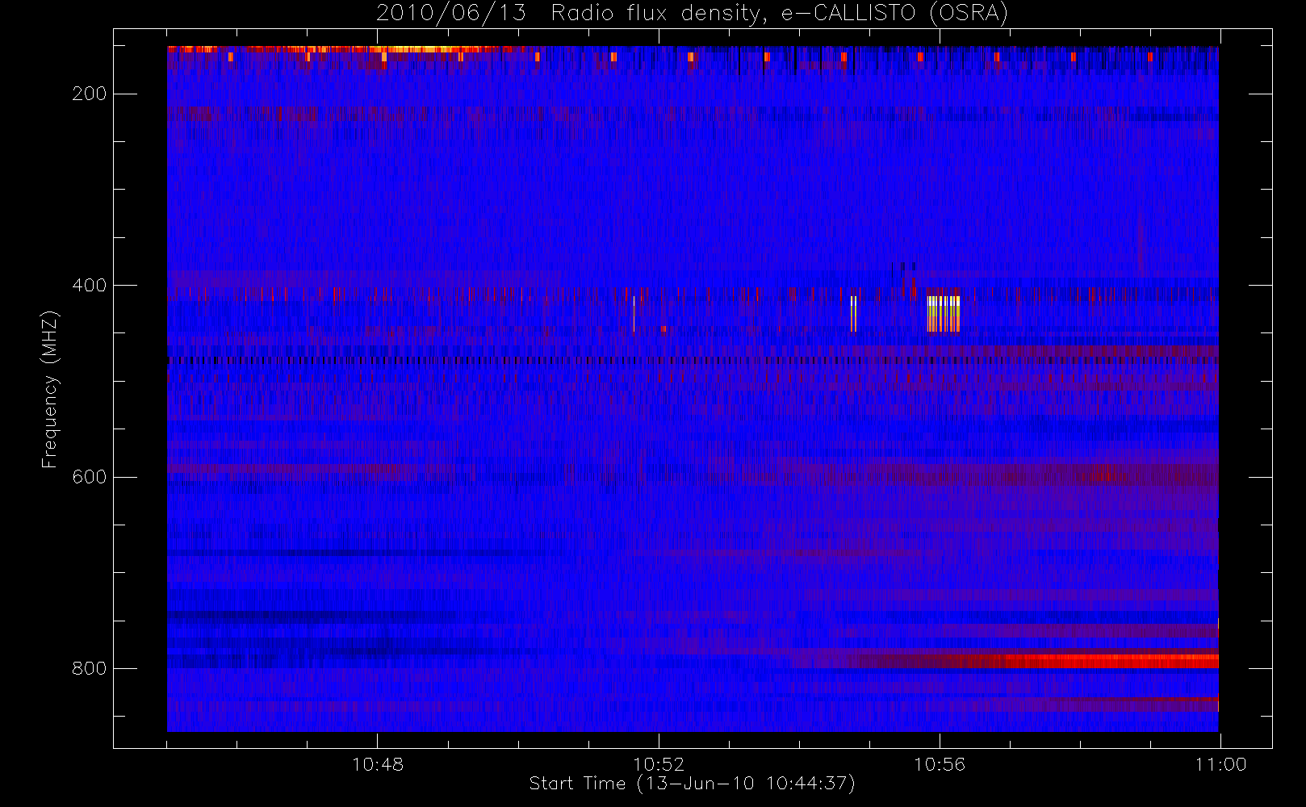Screen dimensions: 1306x807
Task: Click the 800 frequency tick label
Action: (x=89, y=668)
